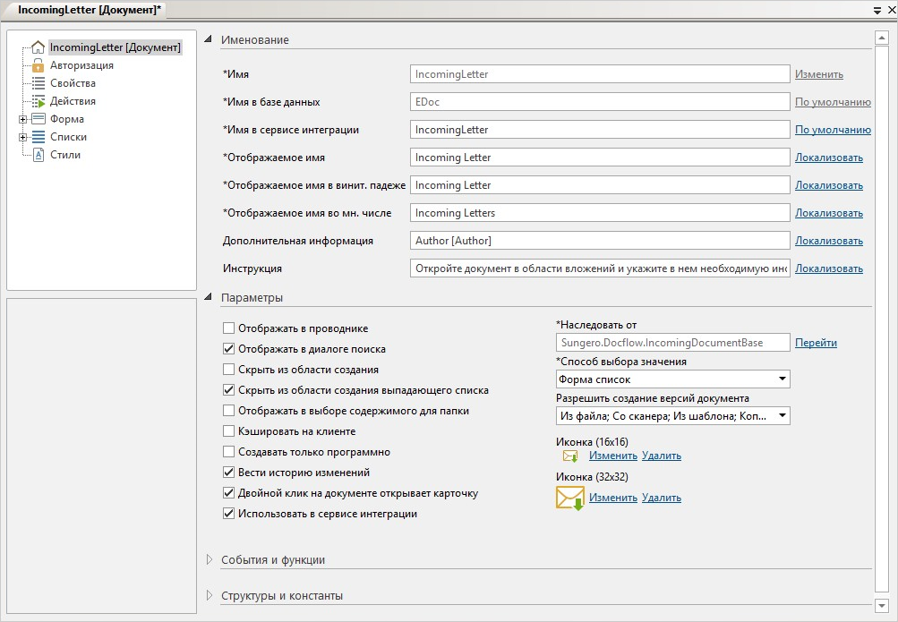Image resolution: width=898 pixels, height=622 pixels.
Task: Click the list icon for Свойства
Action: [x=38, y=83]
